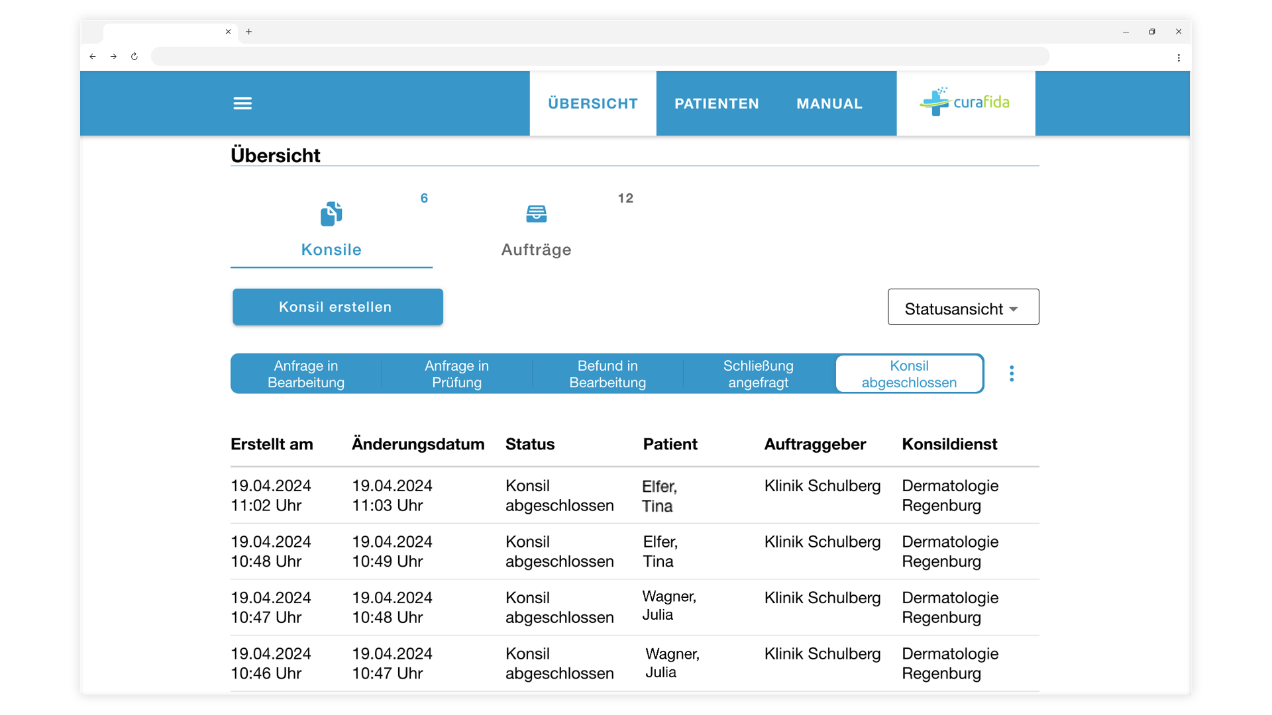
Task: Select the Konsile tab label
Action: point(331,250)
